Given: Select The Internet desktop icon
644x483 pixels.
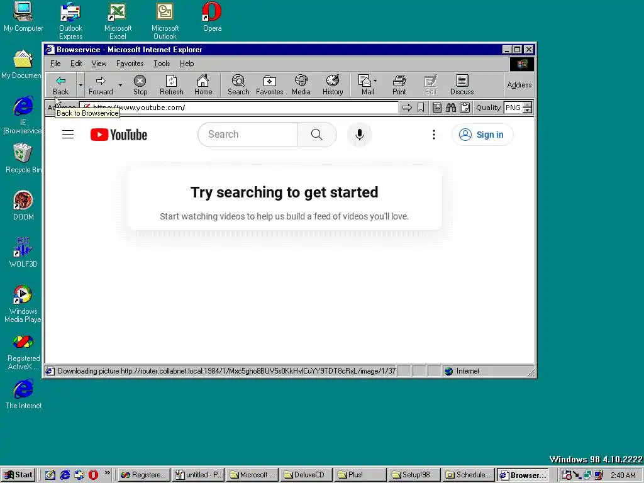Looking at the screenshot, I should tap(23, 394).
